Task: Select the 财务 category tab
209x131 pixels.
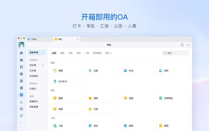Action: click(79, 53)
